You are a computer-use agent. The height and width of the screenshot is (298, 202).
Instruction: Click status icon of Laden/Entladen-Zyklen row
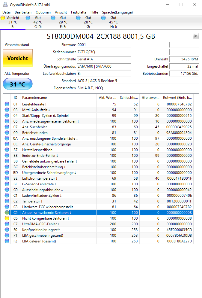[7, 195]
